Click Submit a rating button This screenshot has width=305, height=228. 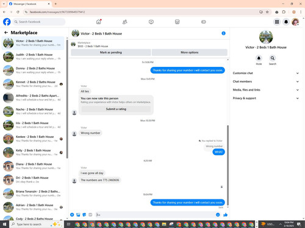click(116, 109)
